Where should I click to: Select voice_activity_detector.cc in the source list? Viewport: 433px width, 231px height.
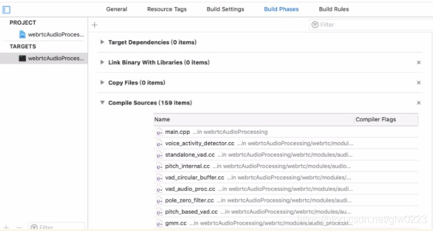point(286,143)
